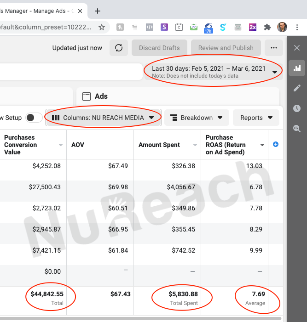Viewport: 307px width, 322px height.
Task: Open the Reports dropdown menu
Action: [x=256, y=118]
